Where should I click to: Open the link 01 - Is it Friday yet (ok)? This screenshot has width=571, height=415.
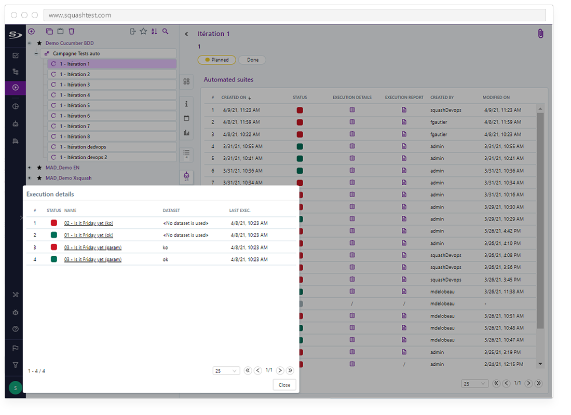tap(88, 235)
